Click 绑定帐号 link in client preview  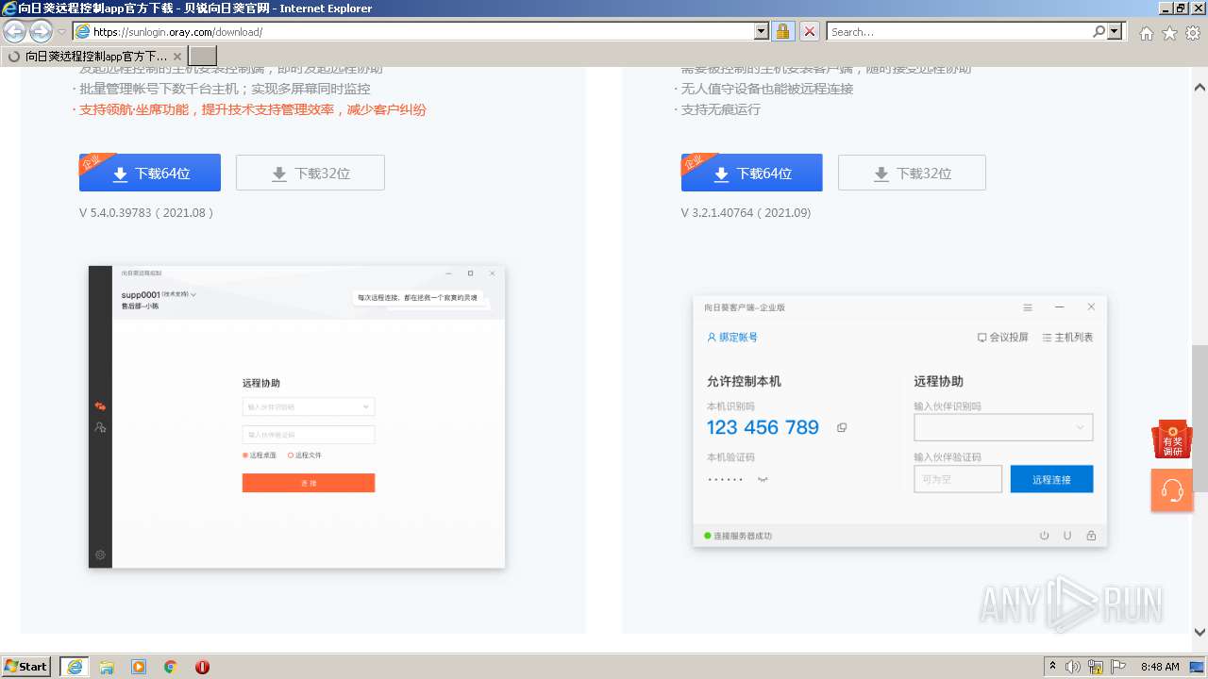click(732, 338)
